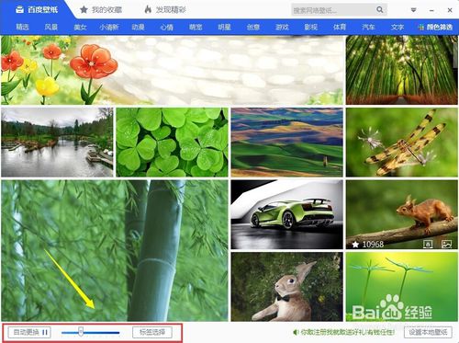Open the 颜色筛选 color filter
This screenshot has height=343, width=459.
[435, 27]
